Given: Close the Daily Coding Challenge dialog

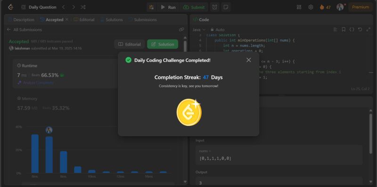Looking at the screenshot, I should point(249,60).
